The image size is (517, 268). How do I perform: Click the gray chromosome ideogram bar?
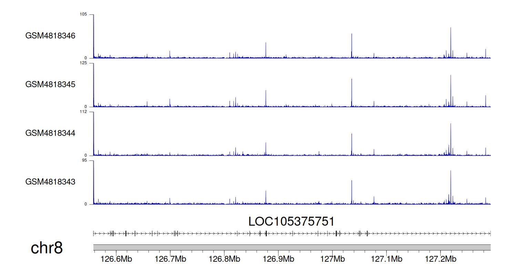pos(292,247)
